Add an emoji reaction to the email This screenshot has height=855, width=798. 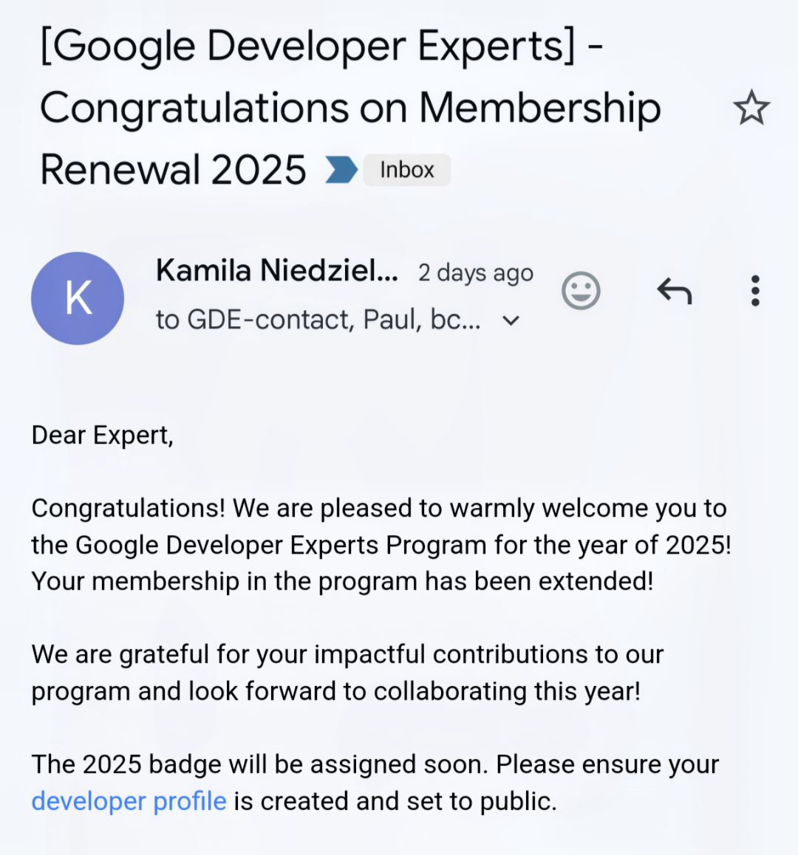[581, 291]
